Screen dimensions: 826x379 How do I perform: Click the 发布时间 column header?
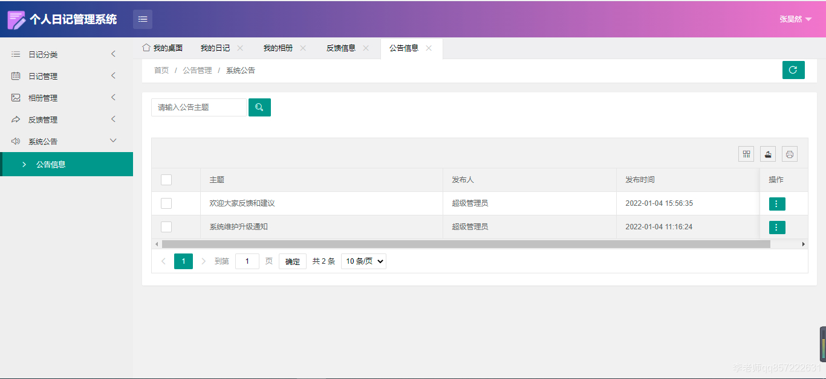point(688,180)
